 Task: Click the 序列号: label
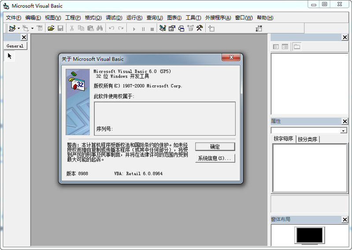pos(104,129)
